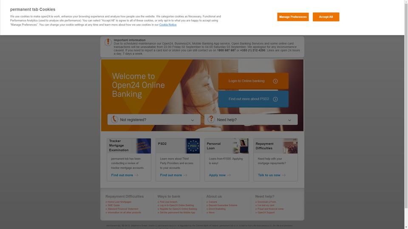Click the About us footer heading
The image size is (408, 229).
[214, 196]
